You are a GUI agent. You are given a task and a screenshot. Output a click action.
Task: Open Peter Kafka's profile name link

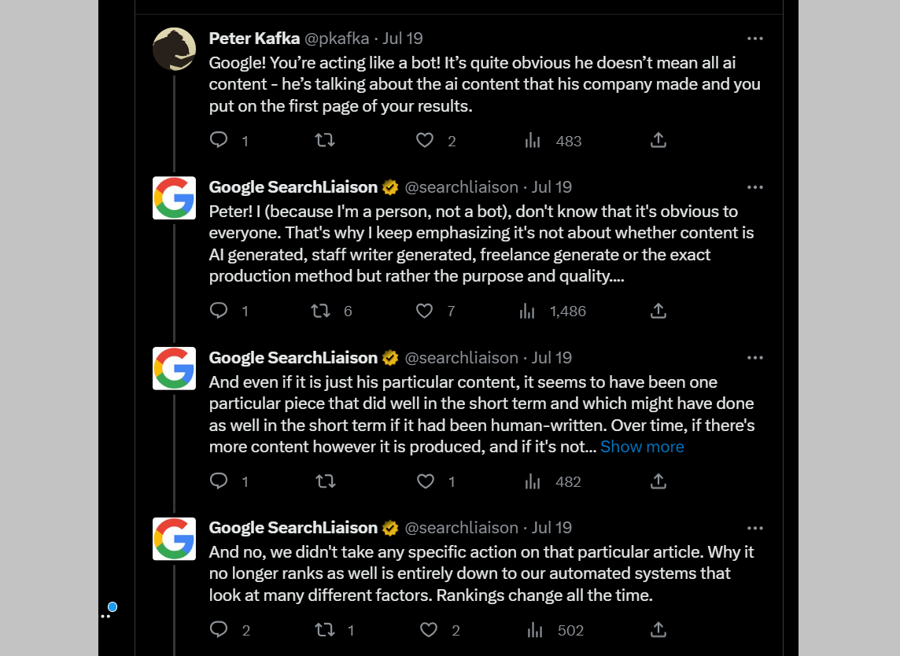[254, 39]
